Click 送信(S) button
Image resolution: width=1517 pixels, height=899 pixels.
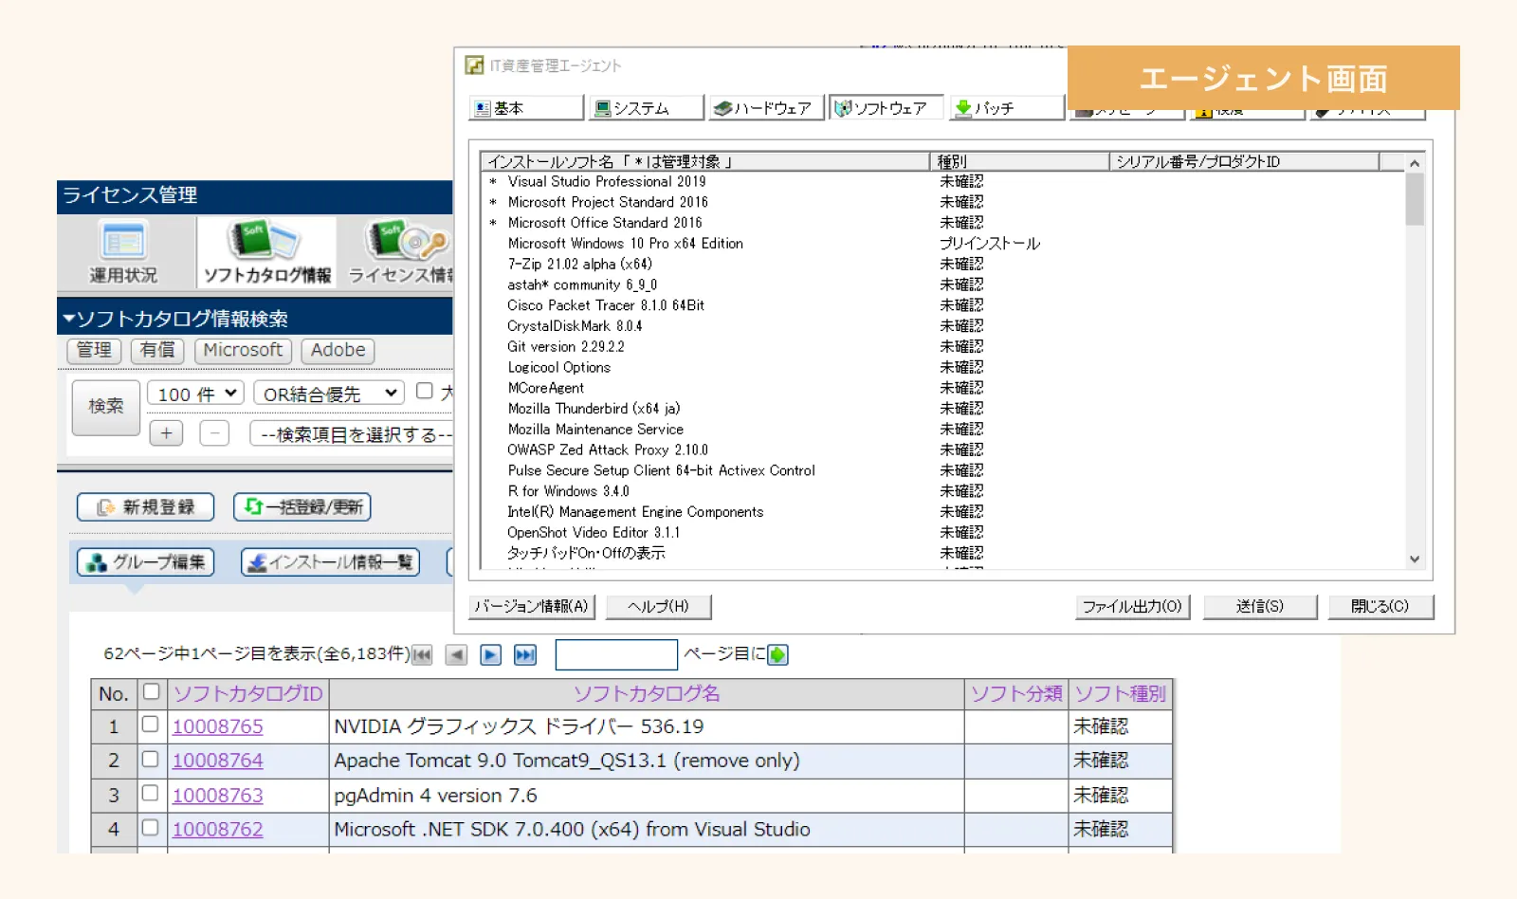click(1259, 607)
